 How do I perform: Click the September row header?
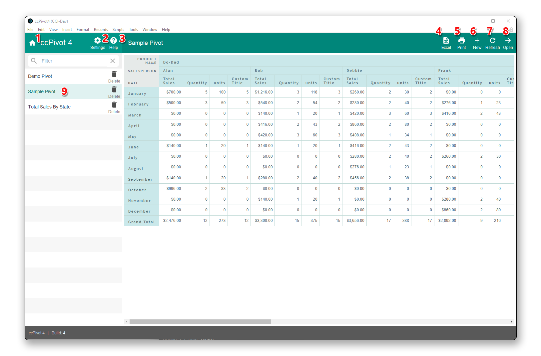click(142, 178)
